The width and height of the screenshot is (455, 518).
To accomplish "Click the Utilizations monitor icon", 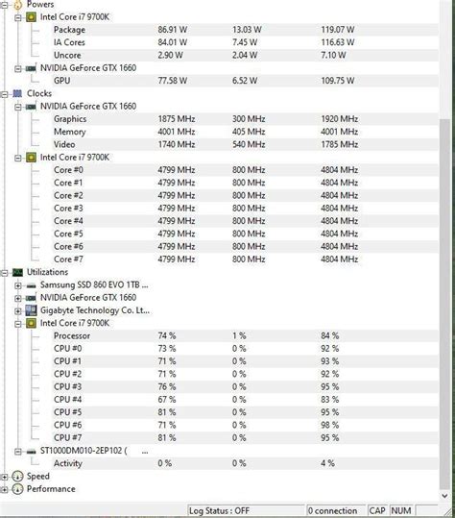I will click(x=18, y=273).
